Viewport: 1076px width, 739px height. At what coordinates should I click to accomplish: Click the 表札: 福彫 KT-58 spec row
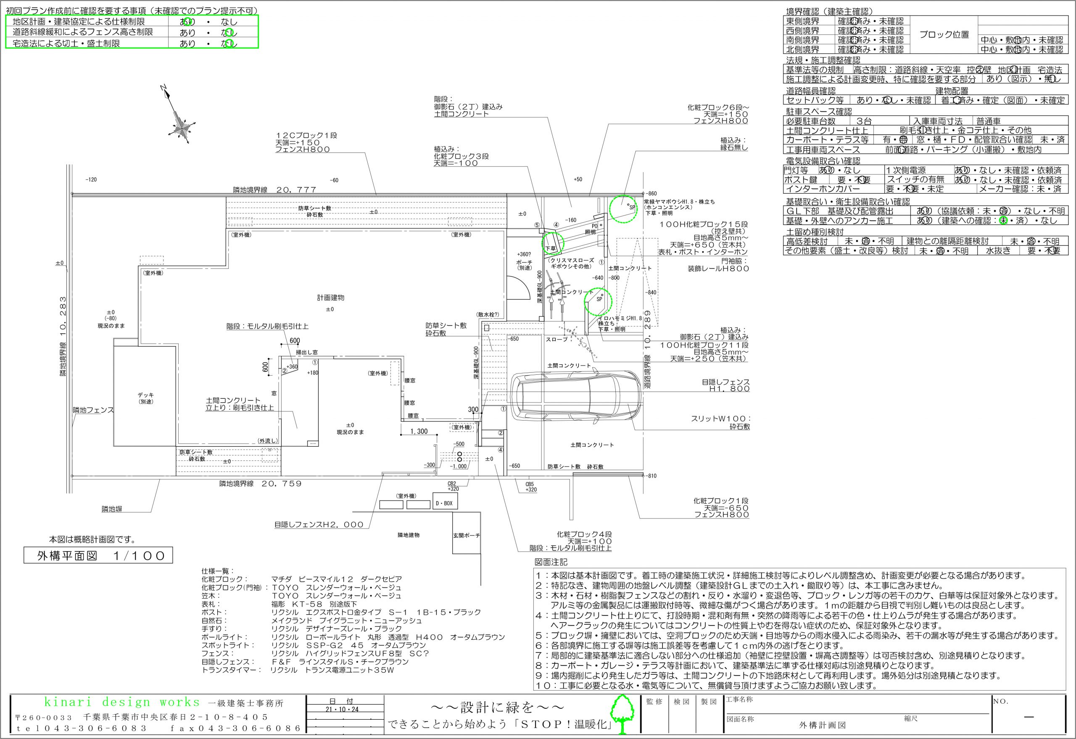click(x=280, y=604)
